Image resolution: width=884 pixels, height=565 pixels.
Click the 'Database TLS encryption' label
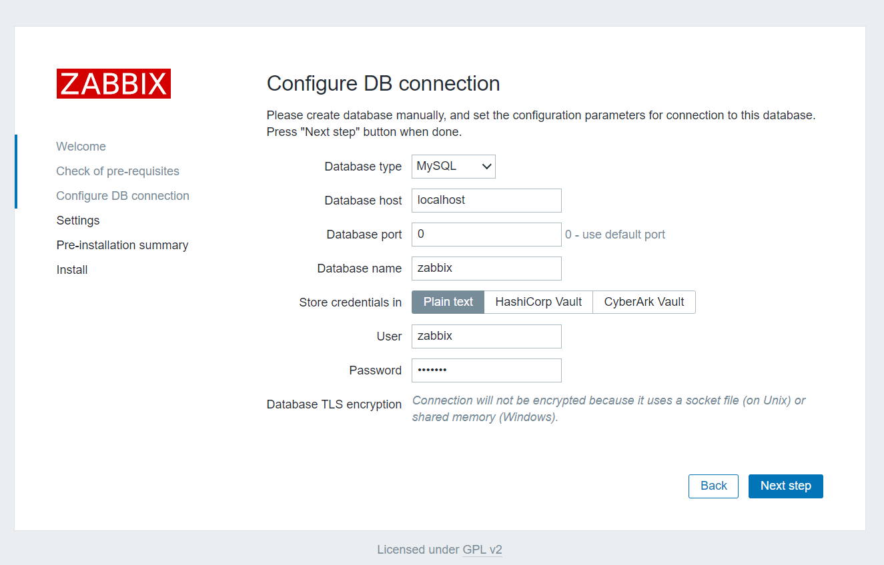point(334,404)
